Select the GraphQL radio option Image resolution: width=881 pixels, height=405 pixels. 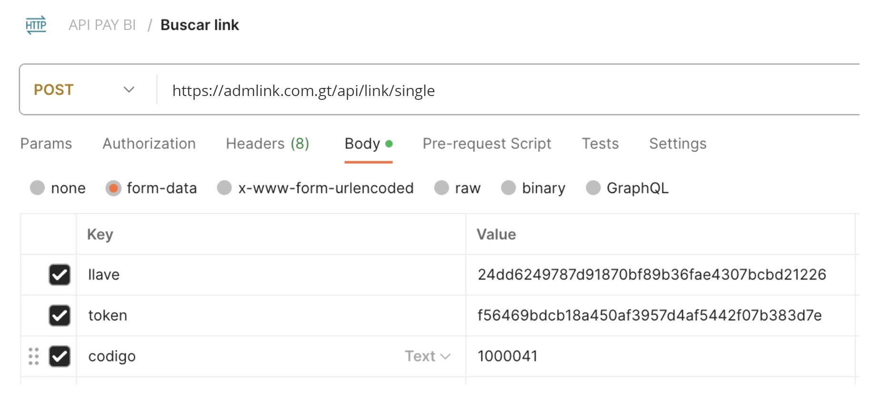593,188
